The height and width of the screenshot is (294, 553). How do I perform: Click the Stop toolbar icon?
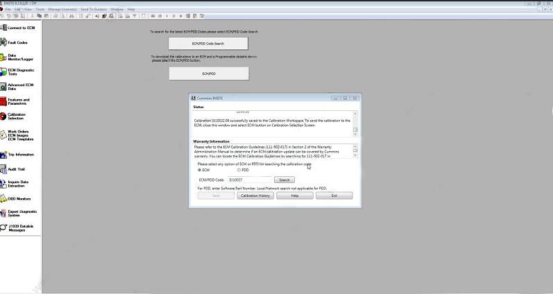pos(180,16)
